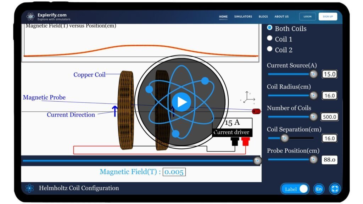Switch language with the En button
The image size is (363, 204).
(x=318, y=189)
